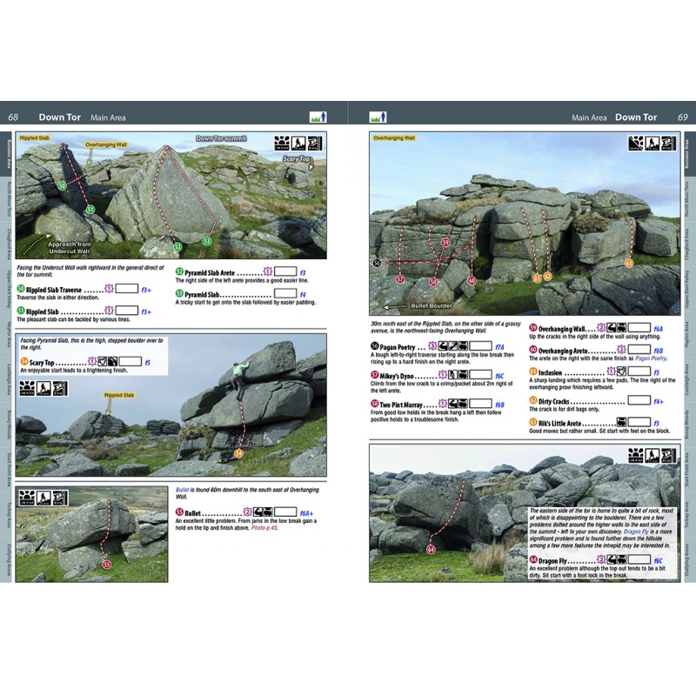Click red route marker 55 on Bullet boulder
The height and width of the screenshot is (696, 696).
pyautogui.click(x=107, y=565)
